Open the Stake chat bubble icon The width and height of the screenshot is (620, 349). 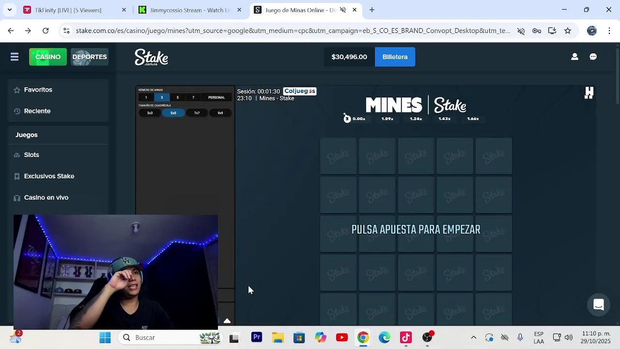pyautogui.click(x=593, y=57)
